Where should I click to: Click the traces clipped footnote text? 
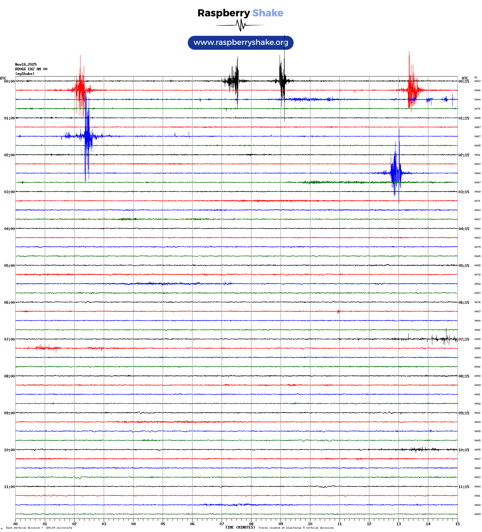(296, 528)
